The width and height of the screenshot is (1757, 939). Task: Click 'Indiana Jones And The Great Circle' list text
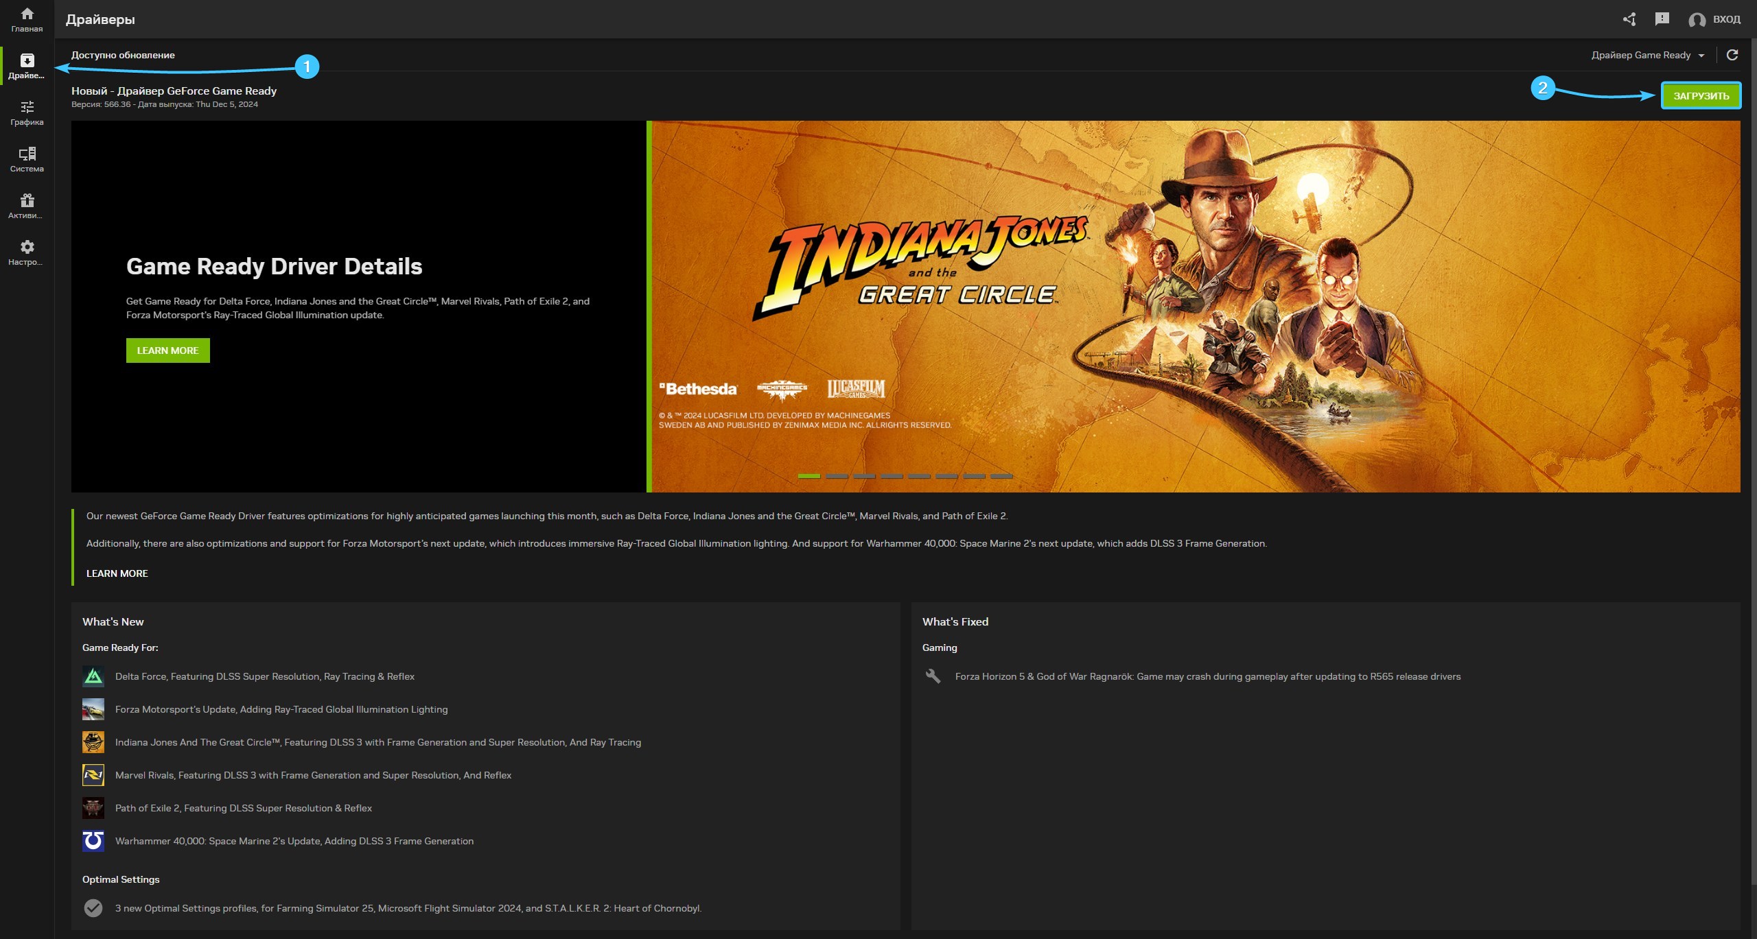pyautogui.click(x=378, y=742)
